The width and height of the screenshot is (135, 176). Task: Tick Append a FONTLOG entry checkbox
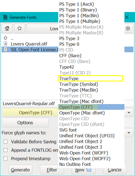point(5,150)
